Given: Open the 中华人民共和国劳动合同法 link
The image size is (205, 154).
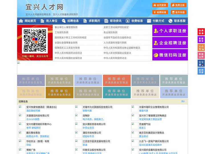Looking at the screenshot, I should [68, 53].
